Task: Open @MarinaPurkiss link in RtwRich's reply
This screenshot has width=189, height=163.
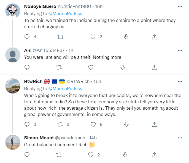Action: tap(65, 89)
